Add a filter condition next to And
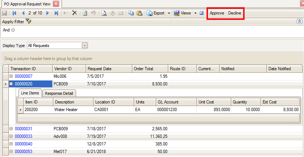This screenshot has width=304, height=157. coord(13,30)
